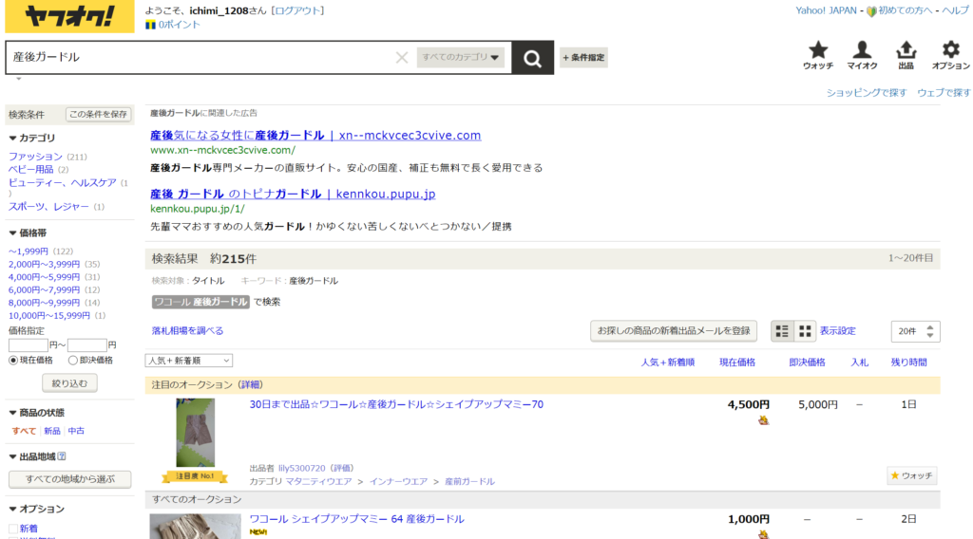Image resolution: width=973 pixels, height=539 pixels.
Task: Click ウェブで探す link
Action: pos(944,93)
